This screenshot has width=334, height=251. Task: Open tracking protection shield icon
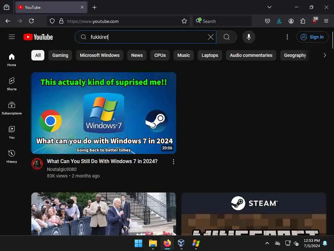(x=52, y=21)
